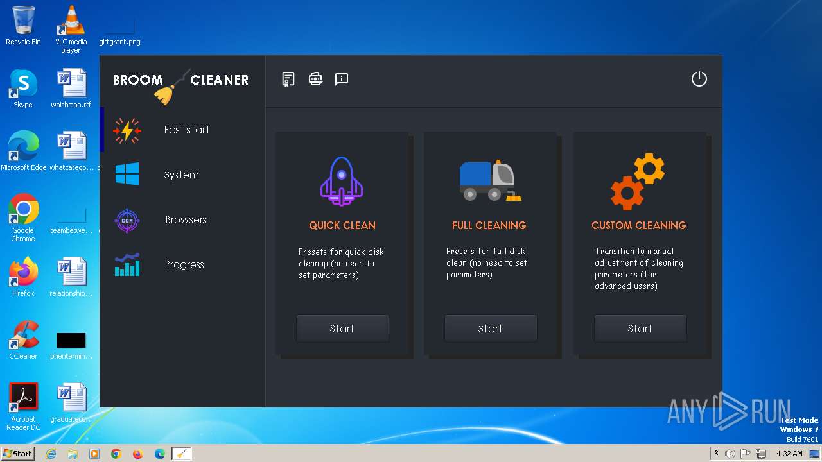The image size is (822, 462).
Task: Start the Custom Cleaning
Action: tap(640, 329)
